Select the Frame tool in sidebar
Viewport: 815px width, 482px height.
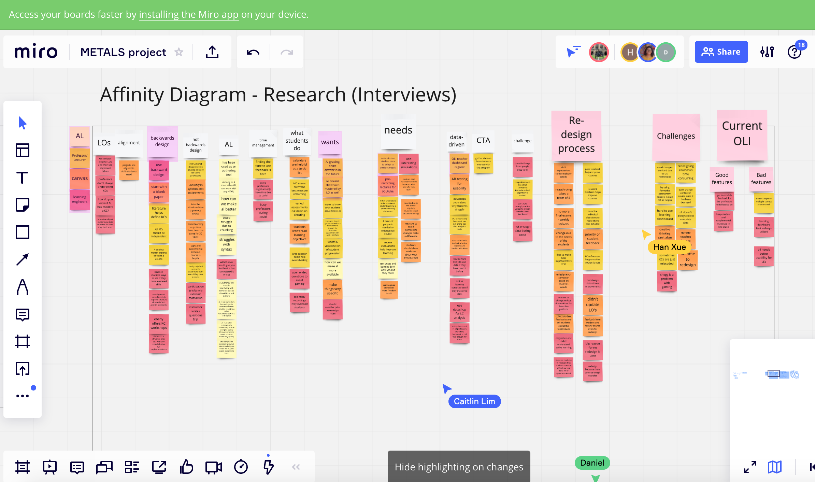click(x=23, y=341)
